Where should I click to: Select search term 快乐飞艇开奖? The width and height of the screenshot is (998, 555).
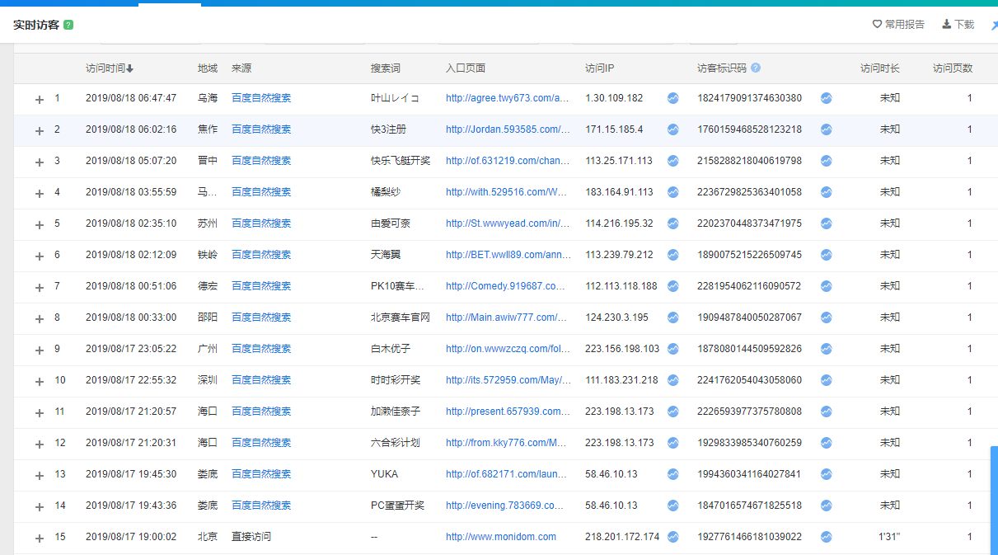coord(401,161)
